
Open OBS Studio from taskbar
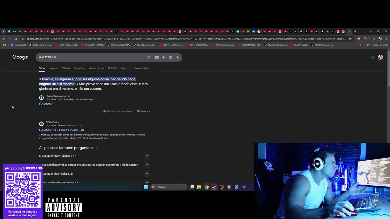tap(222, 187)
